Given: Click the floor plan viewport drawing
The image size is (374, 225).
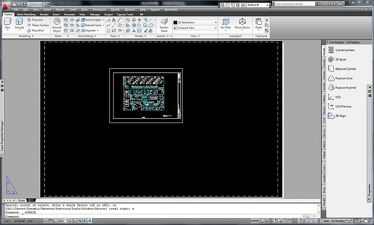Looking at the screenshot, I should pyautogui.click(x=144, y=93).
